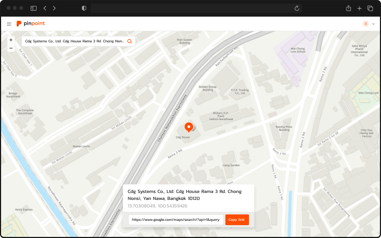Reload the page
The width and height of the screenshot is (381, 238).
point(297,8)
